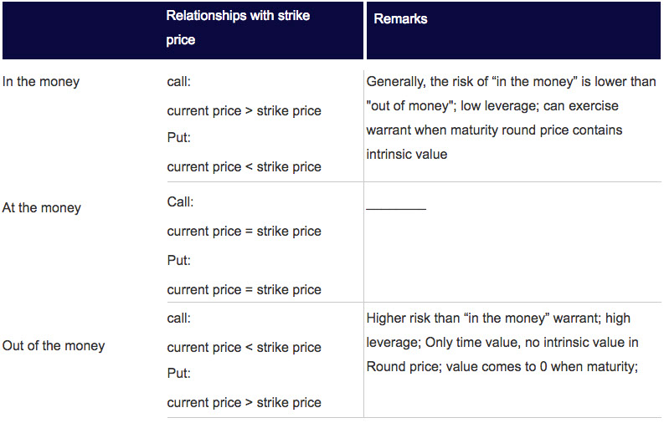This screenshot has width=664, height=423.
Task: Click 'current price > strike price' under Out of the money Put
Action: point(244,402)
